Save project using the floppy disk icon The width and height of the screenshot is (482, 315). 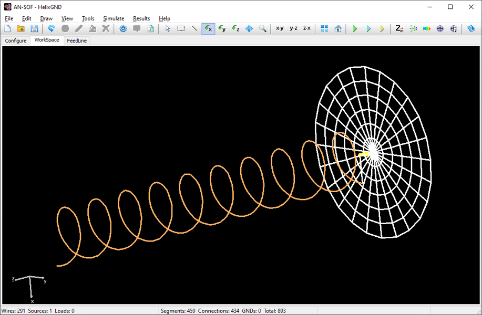tap(34, 28)
